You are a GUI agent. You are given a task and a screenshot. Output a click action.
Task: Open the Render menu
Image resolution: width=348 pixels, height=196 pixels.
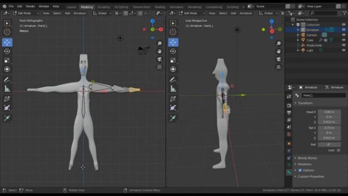point(30,7)
